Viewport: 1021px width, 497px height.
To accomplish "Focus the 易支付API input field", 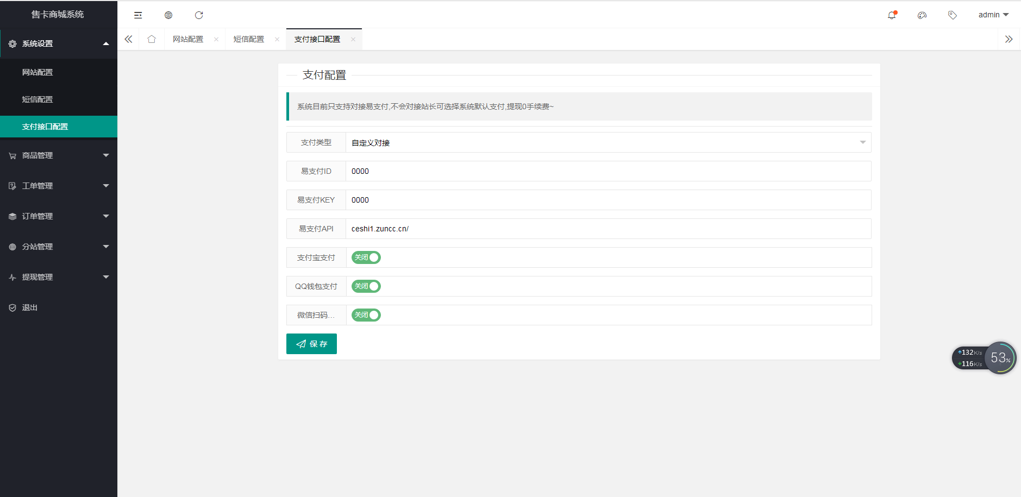I will [x=609, y=229].
